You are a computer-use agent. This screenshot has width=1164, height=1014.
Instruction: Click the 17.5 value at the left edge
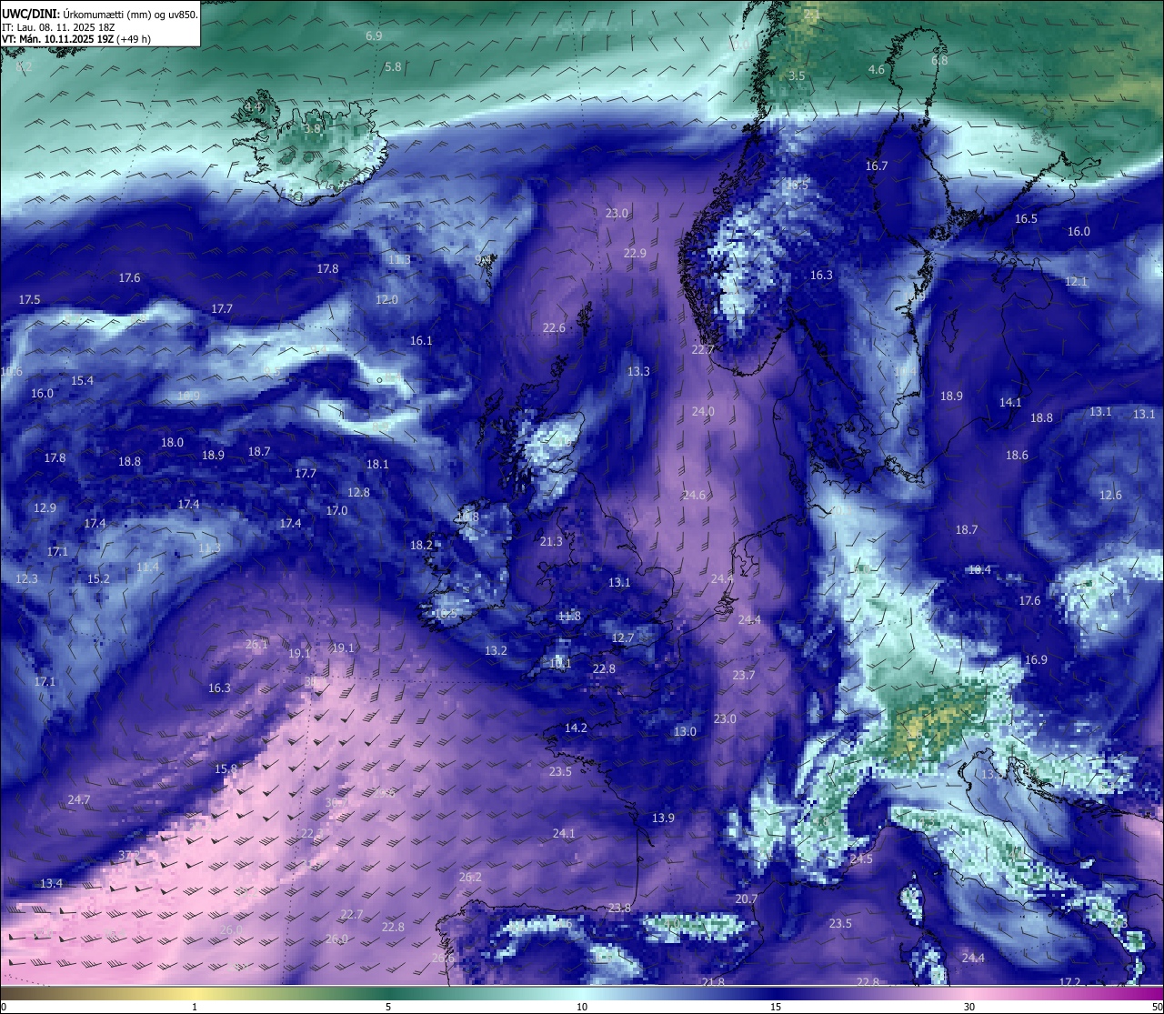coord(29,300)
